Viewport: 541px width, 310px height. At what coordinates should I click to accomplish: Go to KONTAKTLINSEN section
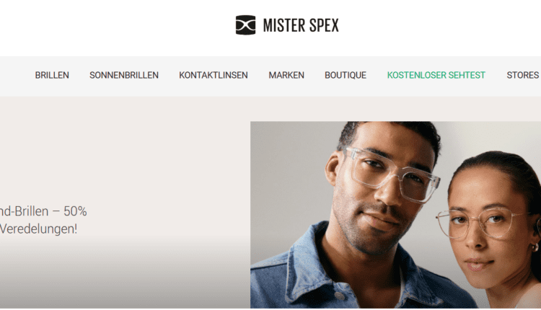tap(214, 75)
